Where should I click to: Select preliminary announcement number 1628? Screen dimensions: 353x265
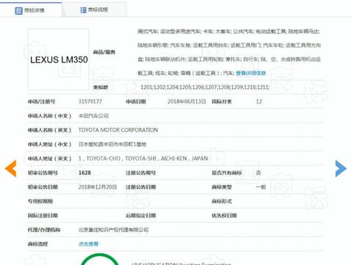[85, 173]
